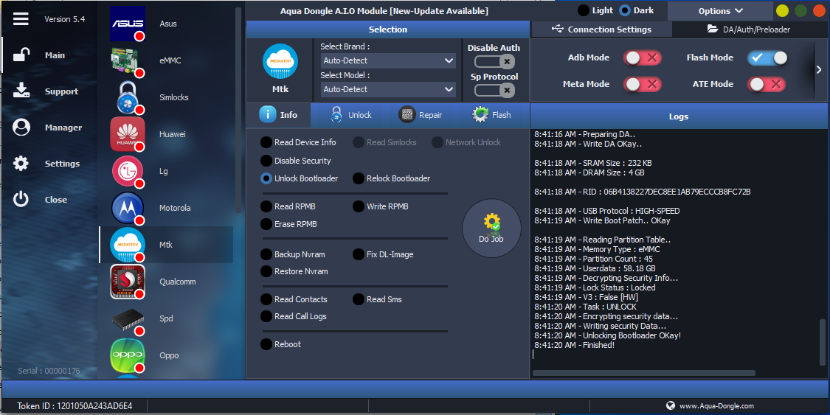Select the Relock Bootloader option

coord(392,178)
